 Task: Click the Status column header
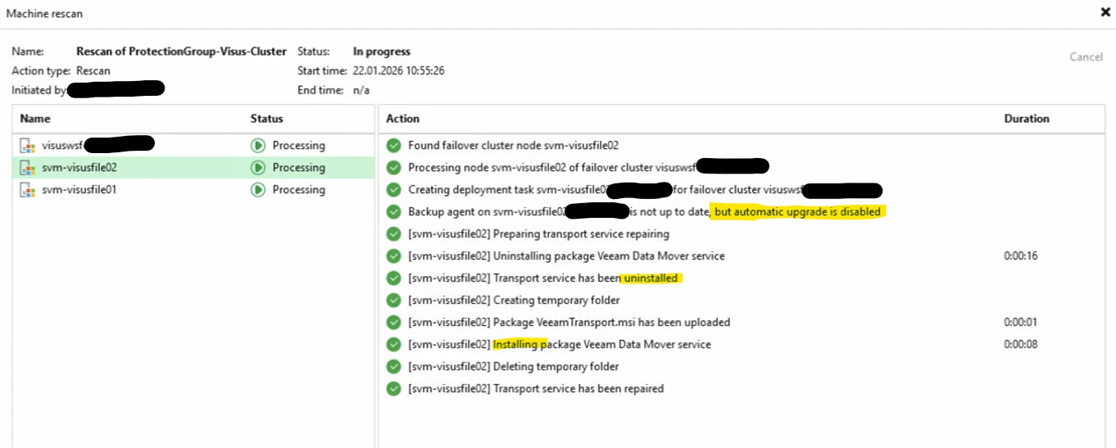pyautogui.click(x=266, y=119)
